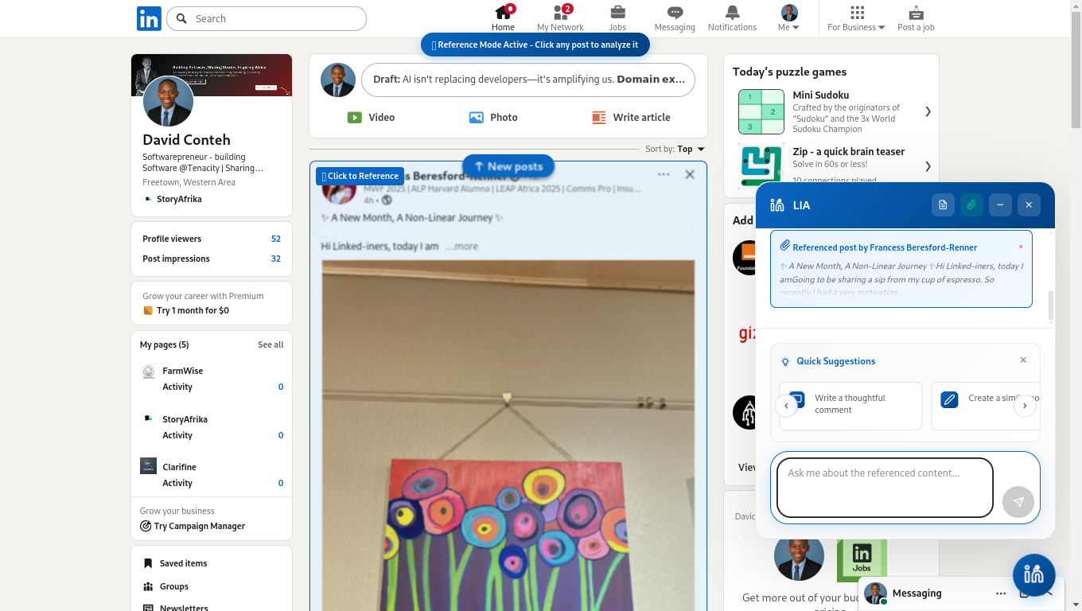
Task: Click the LIA document icon button
Action: 943,204
